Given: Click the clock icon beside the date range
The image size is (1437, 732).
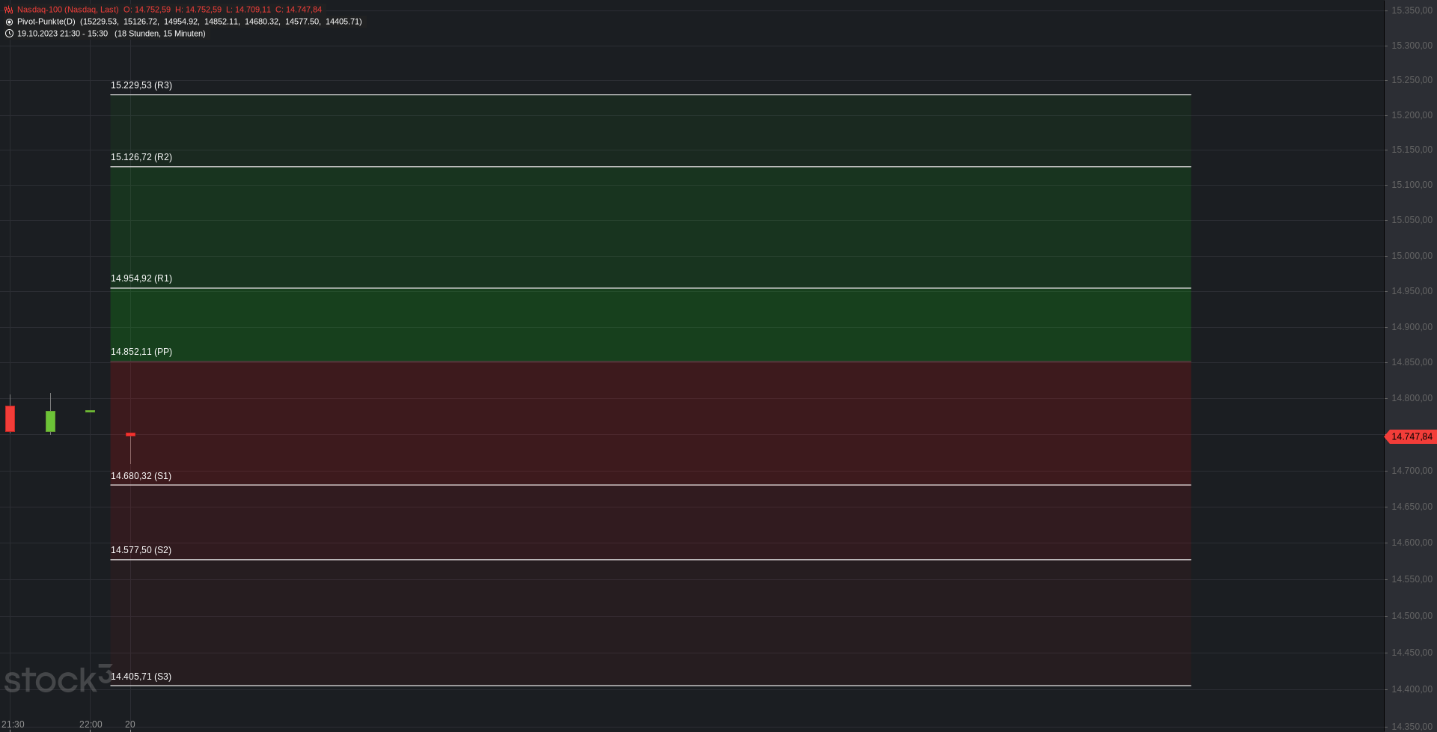Looking at the screenshot, I should [9, 34].
